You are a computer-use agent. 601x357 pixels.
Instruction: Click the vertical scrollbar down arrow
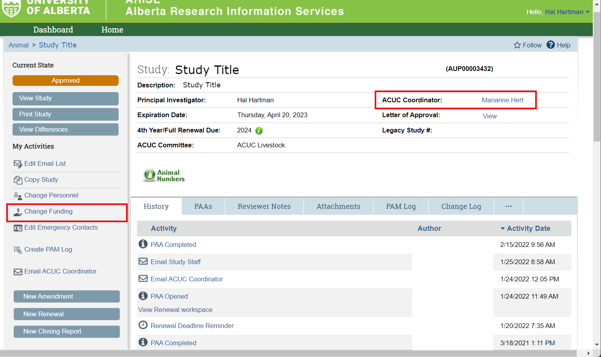coord(597,345)
